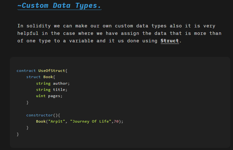Click 'contract UseOfStruct{' code line
233x150 pixels.
pyautogui.click(x=42, y=71)
